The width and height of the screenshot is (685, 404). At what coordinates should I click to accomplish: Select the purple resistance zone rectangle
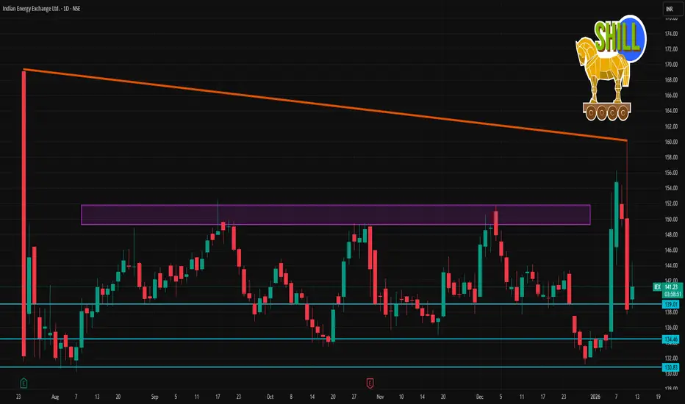point(335,215)
